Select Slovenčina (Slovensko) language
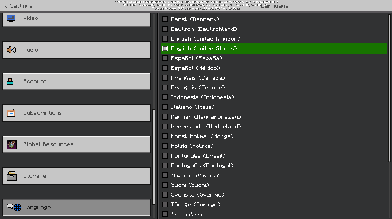392x219 pixels. [x=274, y=175]
